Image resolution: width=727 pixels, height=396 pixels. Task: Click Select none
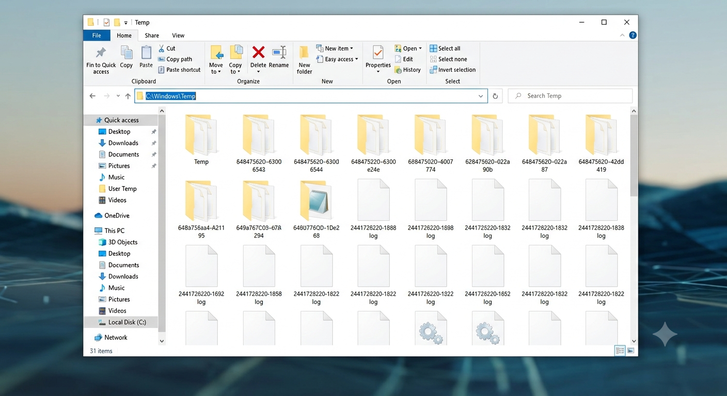(448, 59)
